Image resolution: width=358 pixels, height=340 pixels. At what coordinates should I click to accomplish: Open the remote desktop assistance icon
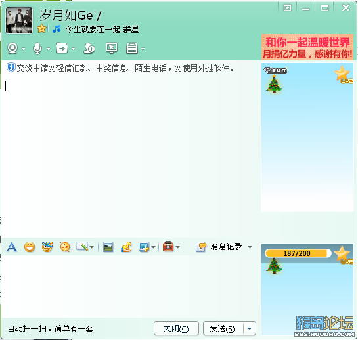coord(112,48)
